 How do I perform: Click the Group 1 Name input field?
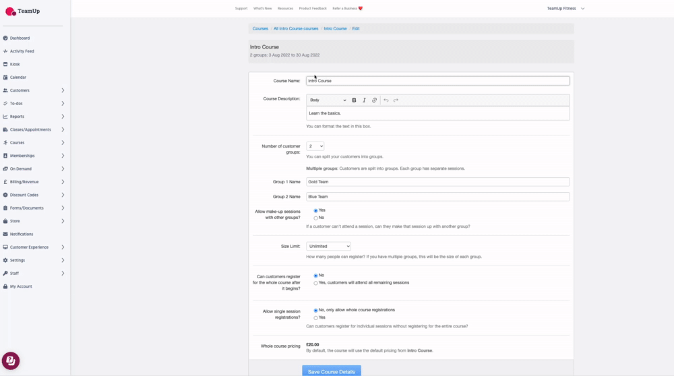(437, 182)
